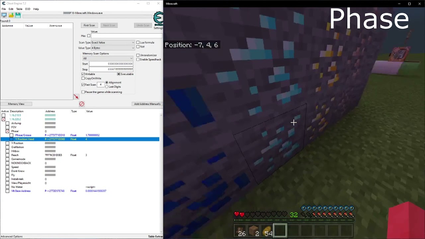
Task: Select the highlighted empty Minecraft hotbar slot
Action: [x=280, y=230]
